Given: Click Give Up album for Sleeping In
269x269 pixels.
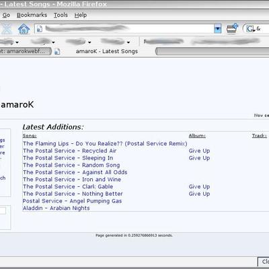Looking at the screenshot, I should [x=199, y=158].
